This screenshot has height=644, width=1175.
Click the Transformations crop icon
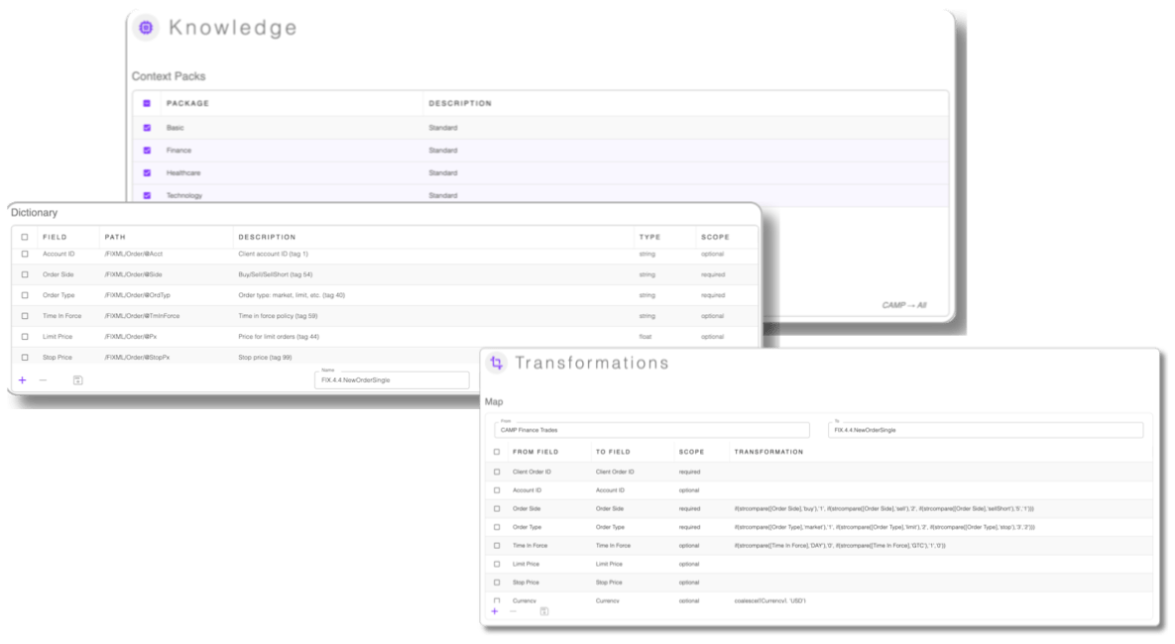coord(497,363)
